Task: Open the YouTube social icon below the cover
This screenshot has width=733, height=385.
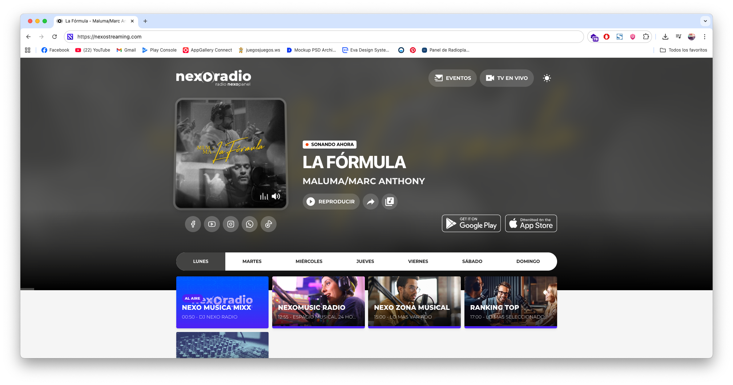Action: pos(212,224)
